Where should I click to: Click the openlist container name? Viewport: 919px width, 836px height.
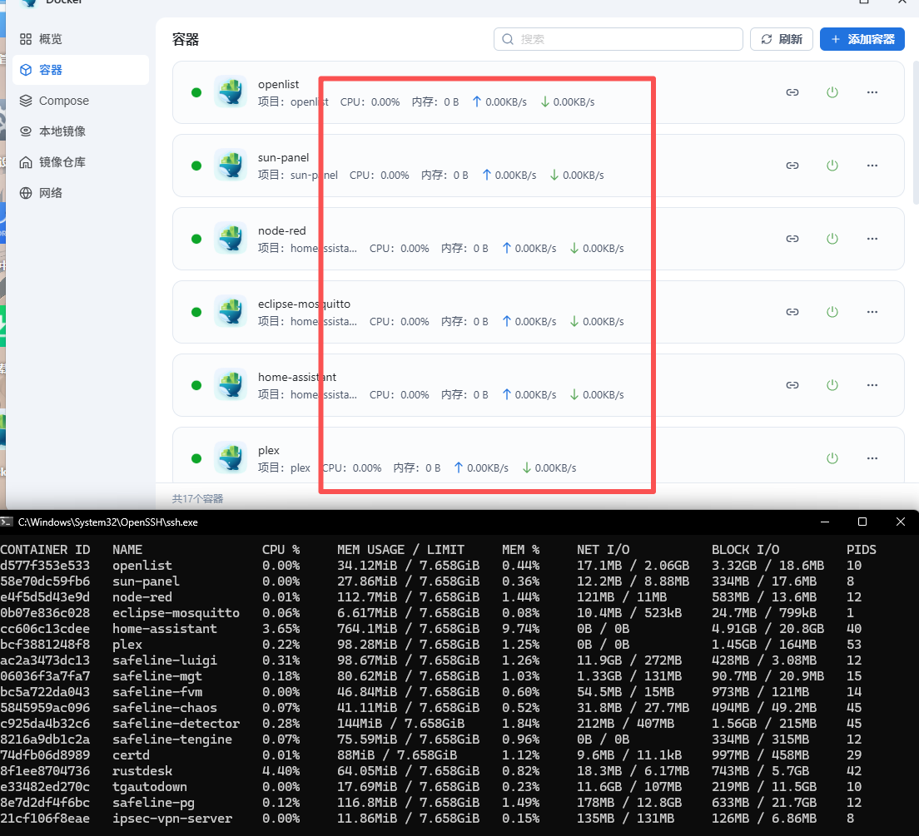pyautogui.click(x=278, y=84)
